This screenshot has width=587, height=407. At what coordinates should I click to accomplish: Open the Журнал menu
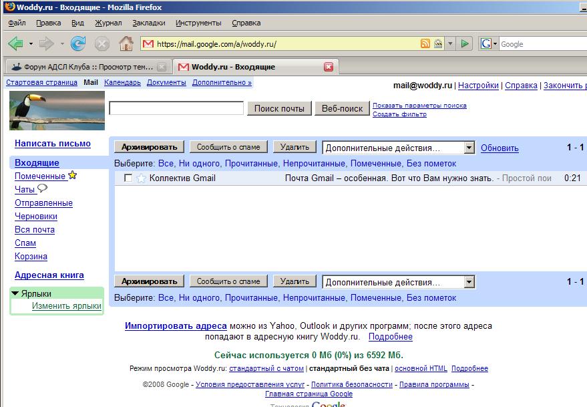tap(108, 23)
